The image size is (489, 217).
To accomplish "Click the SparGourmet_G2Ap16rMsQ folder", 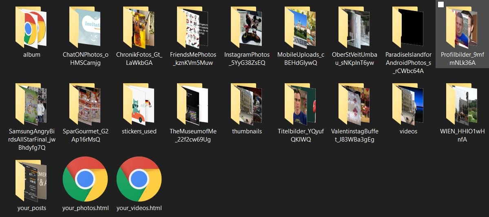I will pos(85,104).
